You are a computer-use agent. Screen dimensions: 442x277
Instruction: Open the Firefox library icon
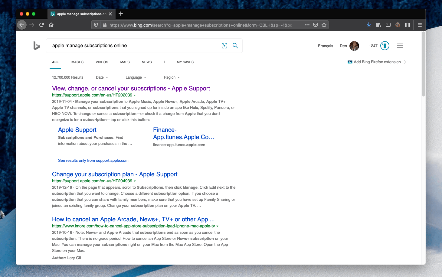click(378, 25)
